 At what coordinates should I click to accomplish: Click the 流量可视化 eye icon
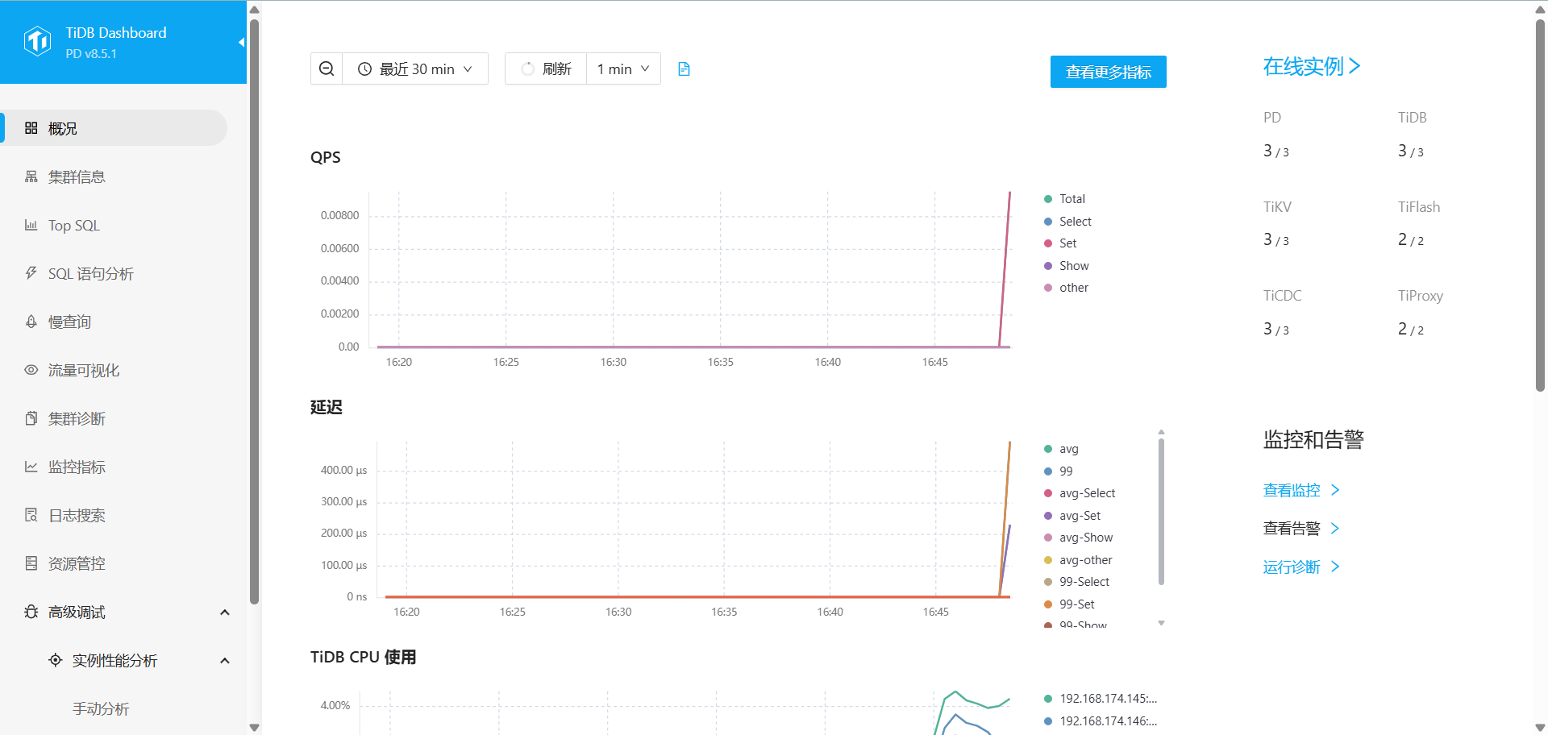(x=31, y=370)
